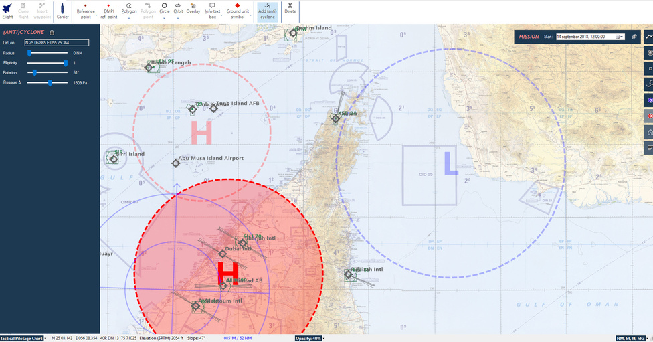This screenshot has height=342, width=653.
Task: Select the Carrier tool
Action: [x=62, y=11]
